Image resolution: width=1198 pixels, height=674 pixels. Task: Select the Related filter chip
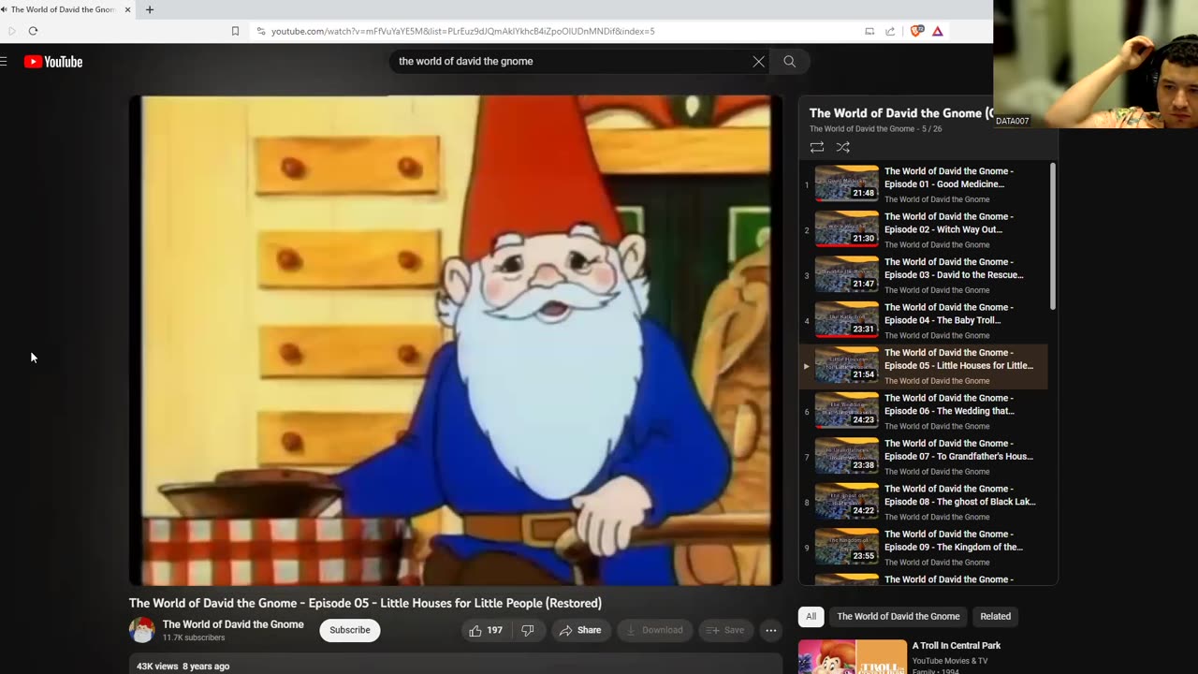996,616
